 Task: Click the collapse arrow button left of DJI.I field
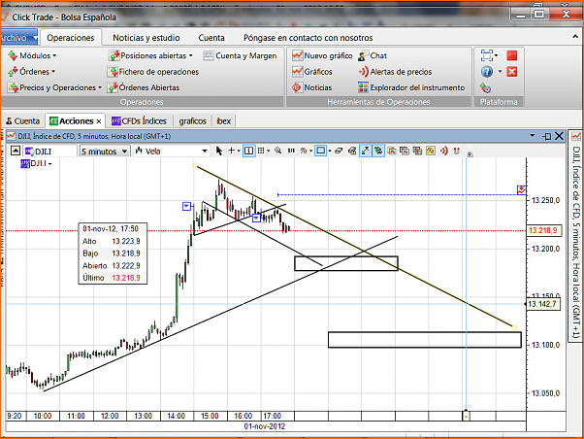[16, 151]
